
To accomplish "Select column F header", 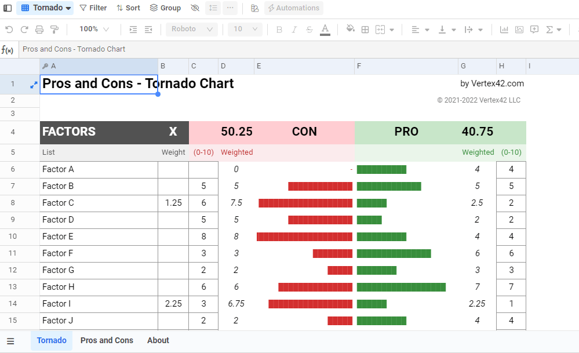I will click(406, 66).
